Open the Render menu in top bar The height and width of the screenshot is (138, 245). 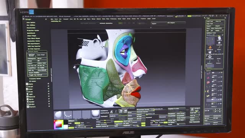coord(119,19)
